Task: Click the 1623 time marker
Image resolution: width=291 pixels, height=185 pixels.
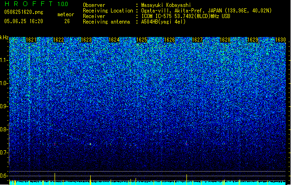Action: 87,40
